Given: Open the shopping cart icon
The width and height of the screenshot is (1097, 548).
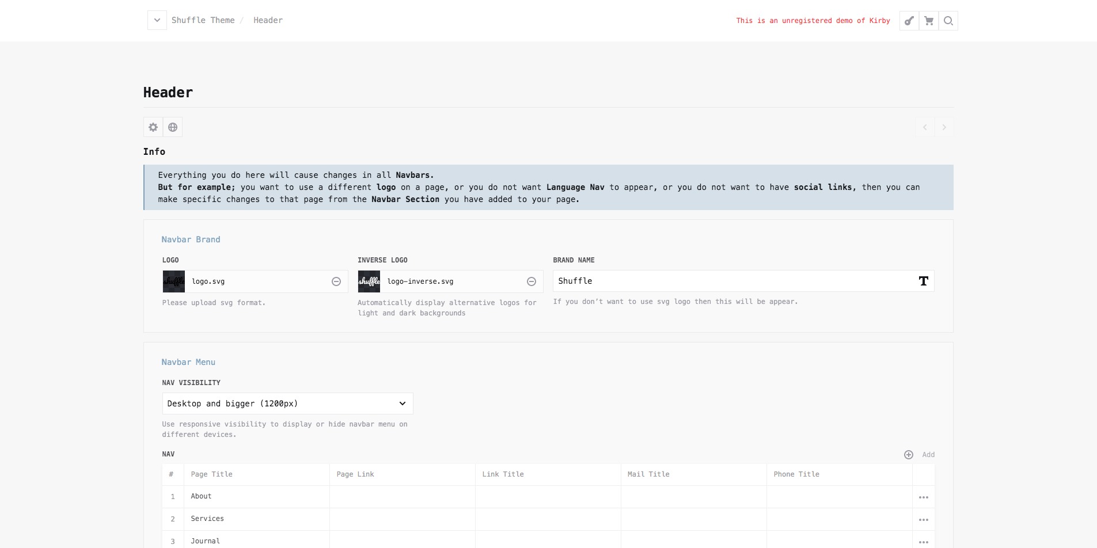Looking at the screenshot, I should pyautogui.click(x=928, y=21).
